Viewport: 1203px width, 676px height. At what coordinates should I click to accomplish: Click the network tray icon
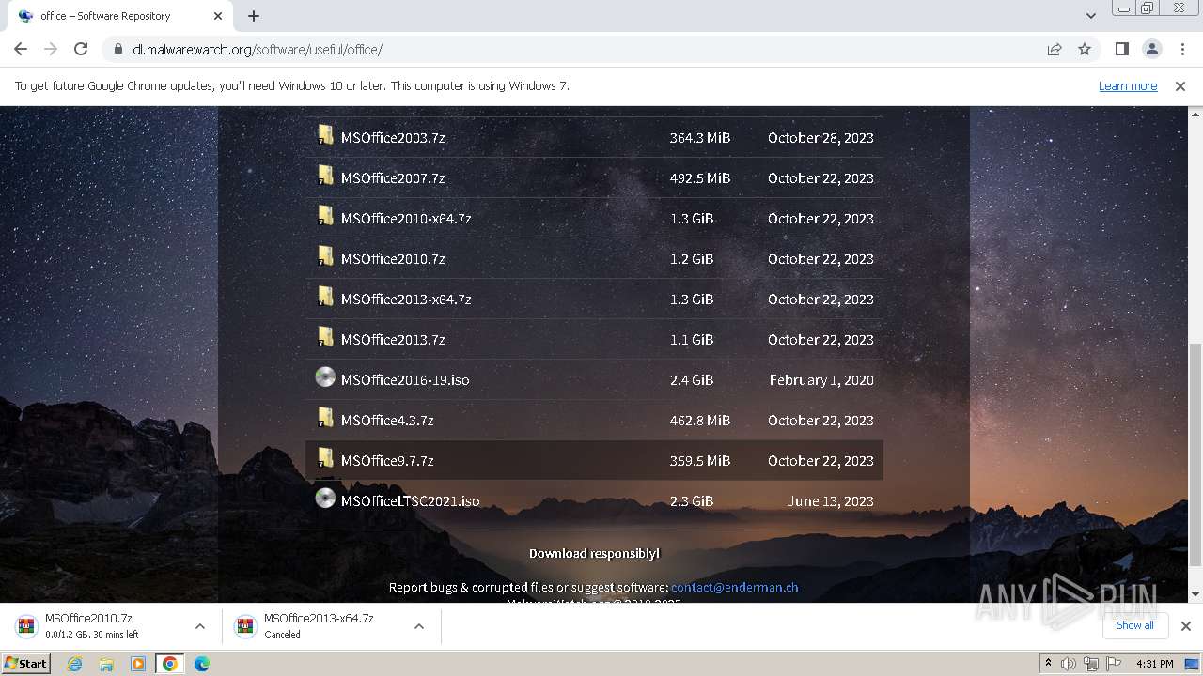tap(1091, 664)
